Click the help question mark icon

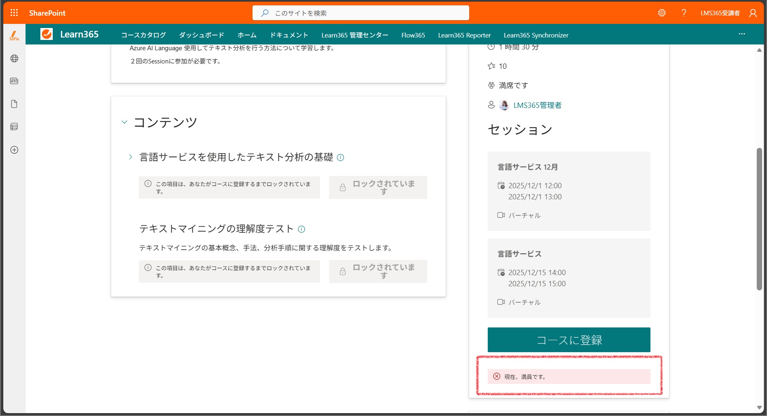tap(684, 13)
